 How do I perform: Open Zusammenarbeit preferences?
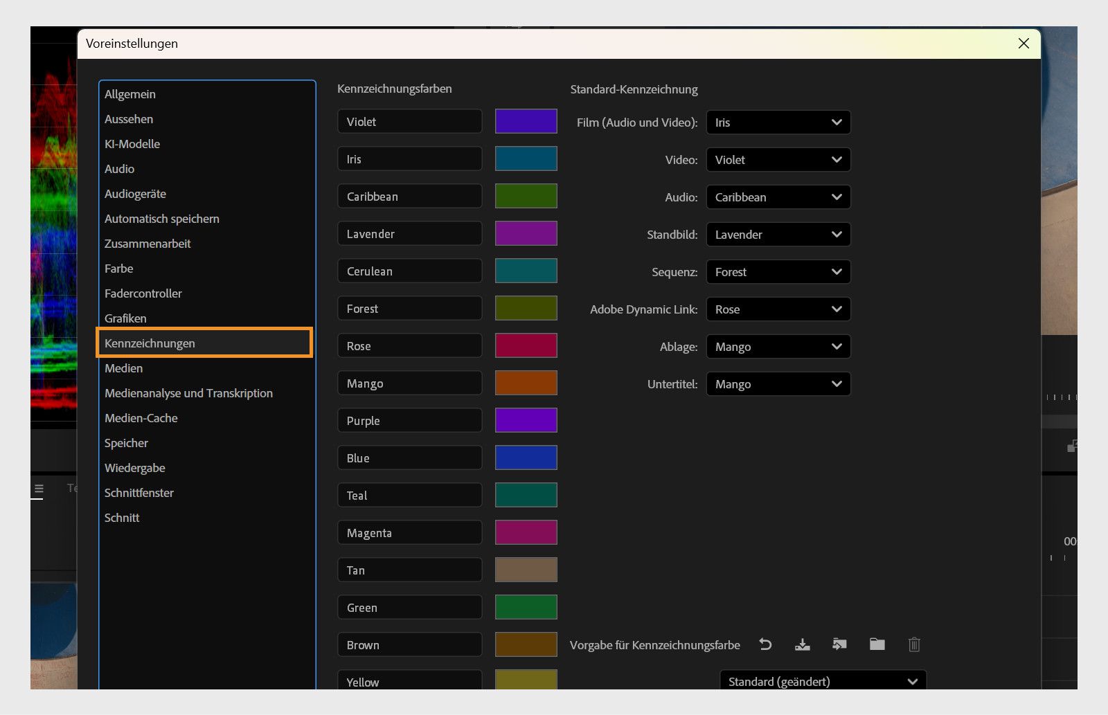(x=206, y=244)
